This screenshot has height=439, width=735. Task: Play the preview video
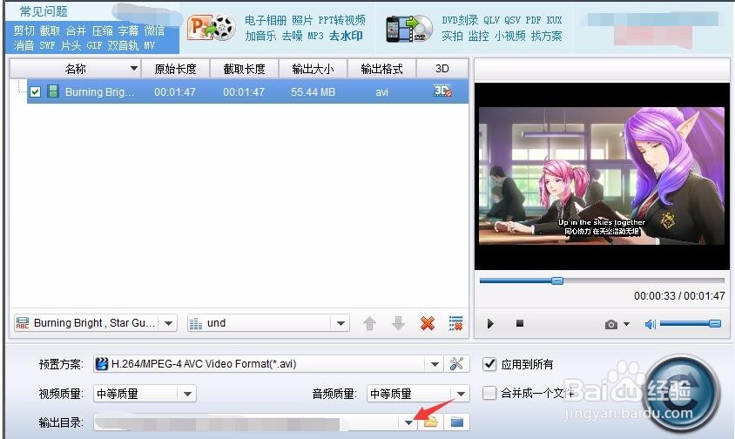(x=489, y=324)
